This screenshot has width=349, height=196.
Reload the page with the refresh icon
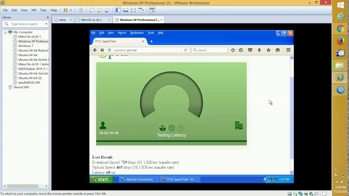click(x=185, y=50)
